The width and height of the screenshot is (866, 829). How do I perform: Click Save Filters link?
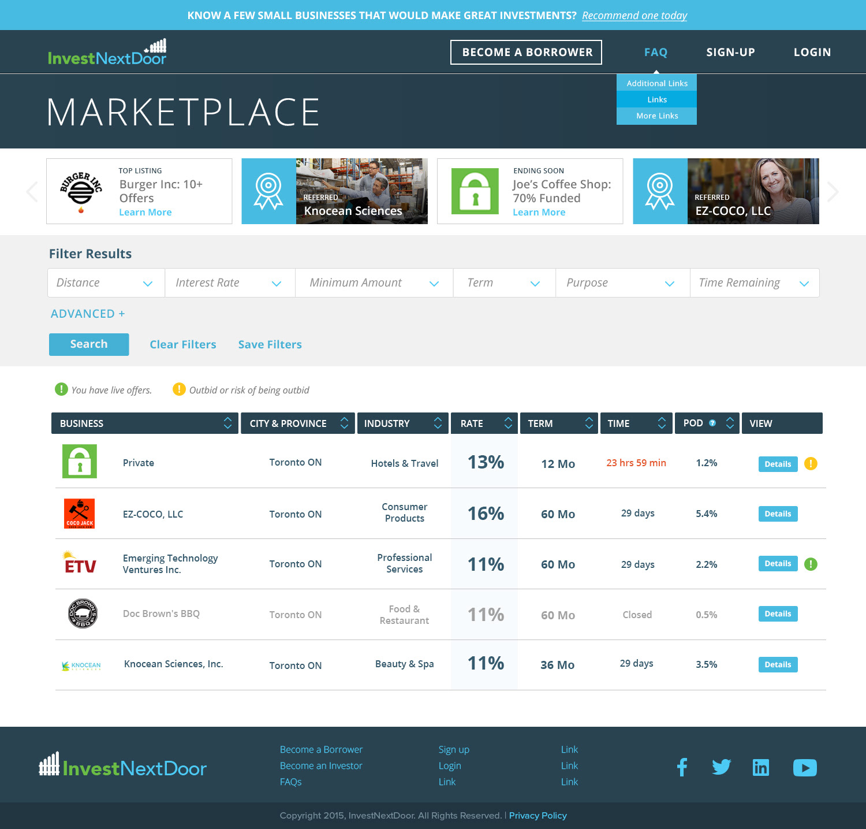coord(270,344)
